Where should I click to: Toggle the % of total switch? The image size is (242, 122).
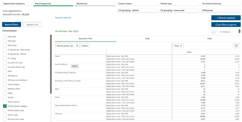coord(215,32)
